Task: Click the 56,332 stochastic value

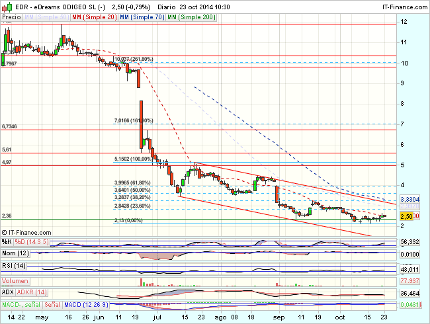Action: click(409, 242)
